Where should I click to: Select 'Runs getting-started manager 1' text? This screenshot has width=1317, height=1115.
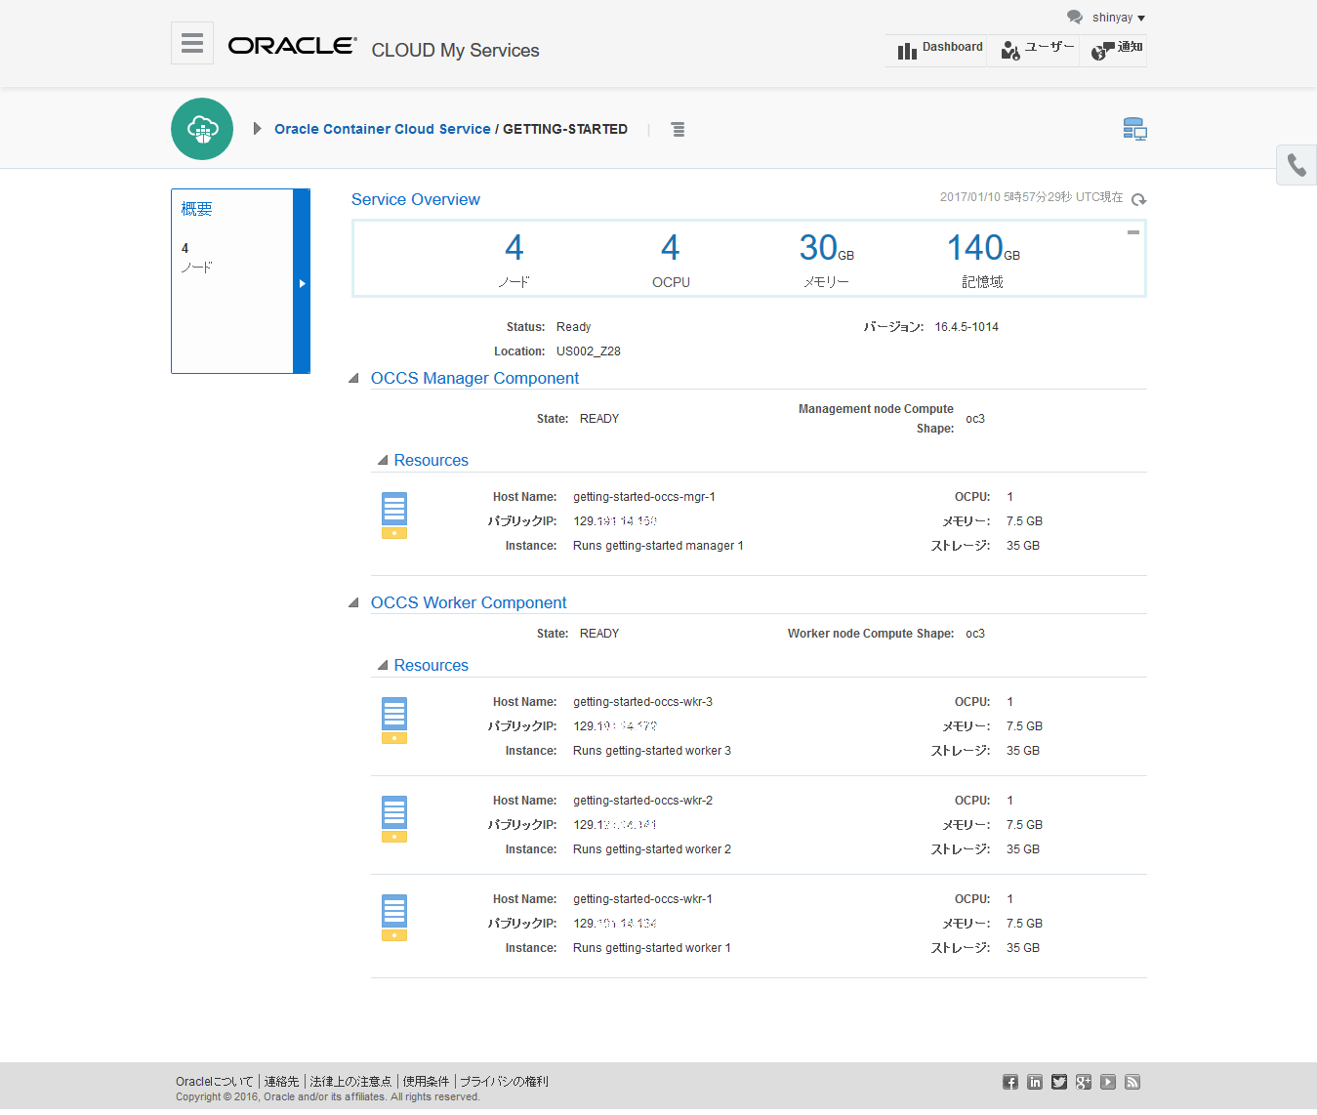tap(658, 546)
